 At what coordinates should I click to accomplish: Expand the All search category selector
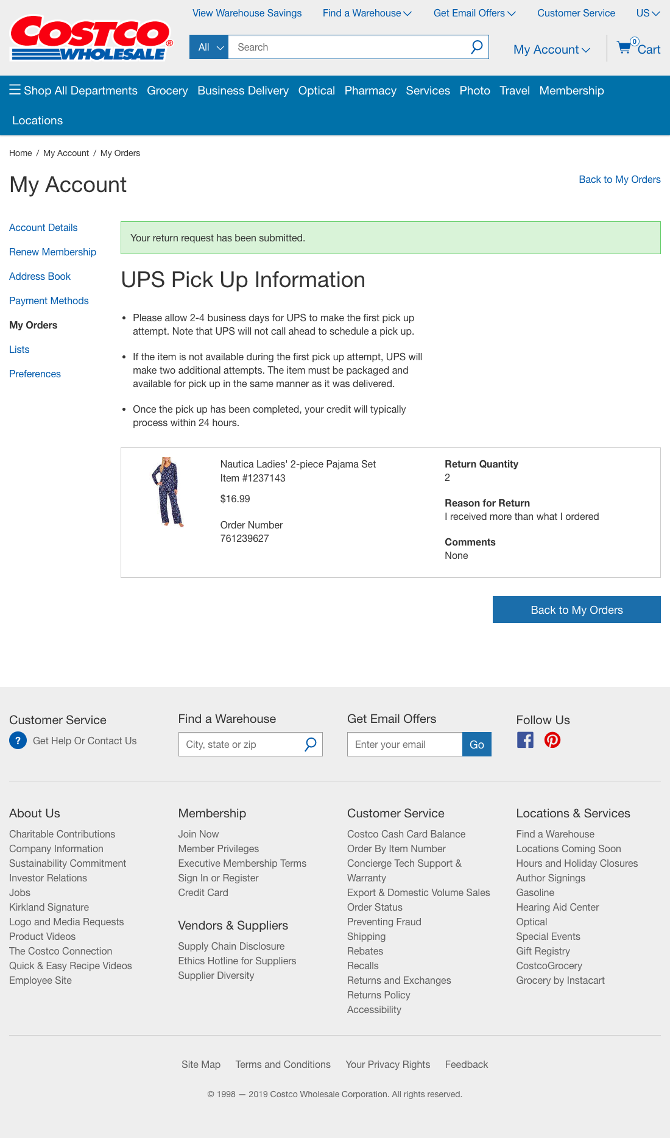click(x=209, y=47)
